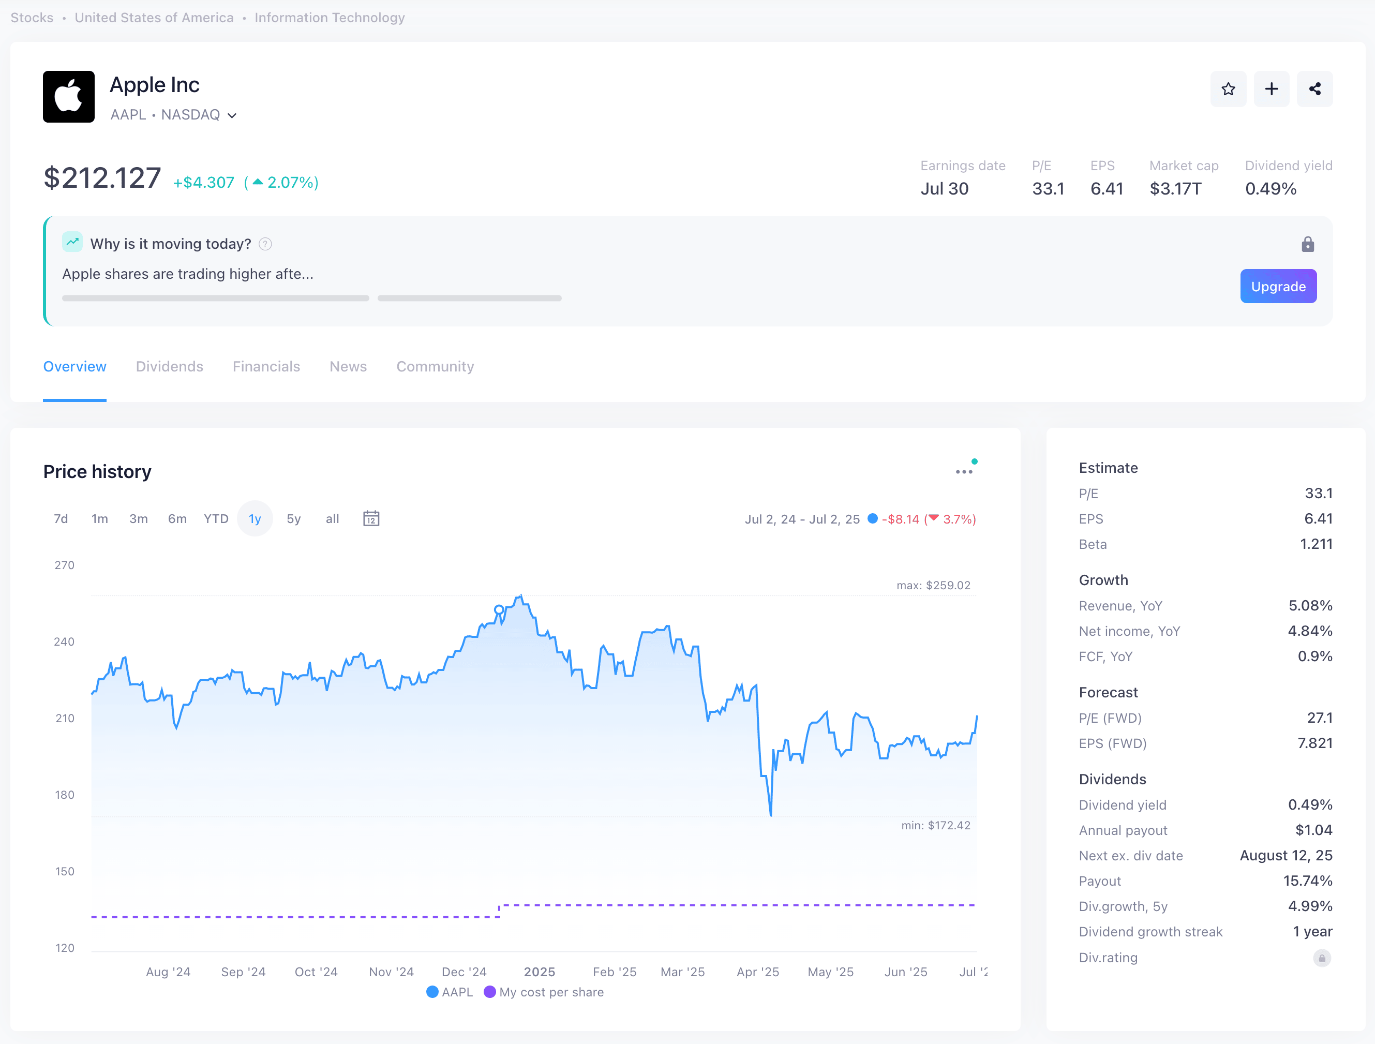Viewport: 1375px width, 1044px height.
Task: Click the $212.127 current price
Action: [102, 178]
